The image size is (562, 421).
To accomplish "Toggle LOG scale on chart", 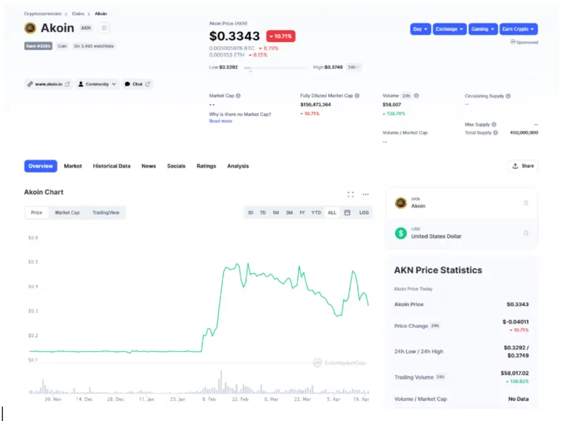I will point(364,213).
